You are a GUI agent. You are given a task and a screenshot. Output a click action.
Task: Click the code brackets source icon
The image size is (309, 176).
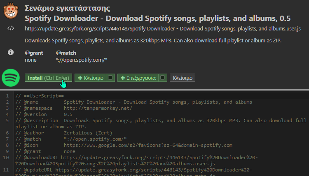(11, 28)
